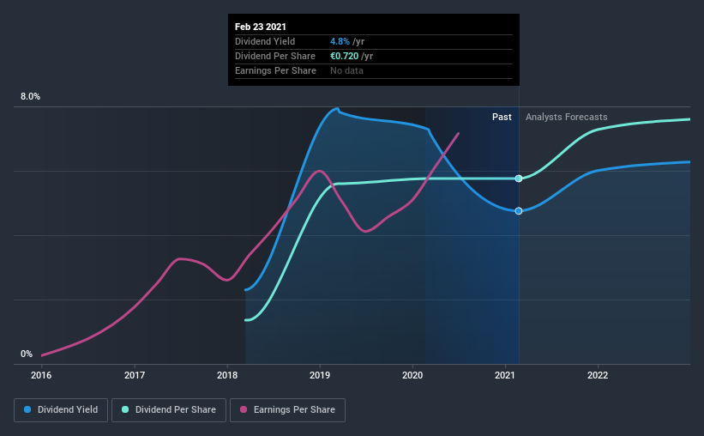
Task: Click the 2020 x-axis label
Action: coord(412,375)
